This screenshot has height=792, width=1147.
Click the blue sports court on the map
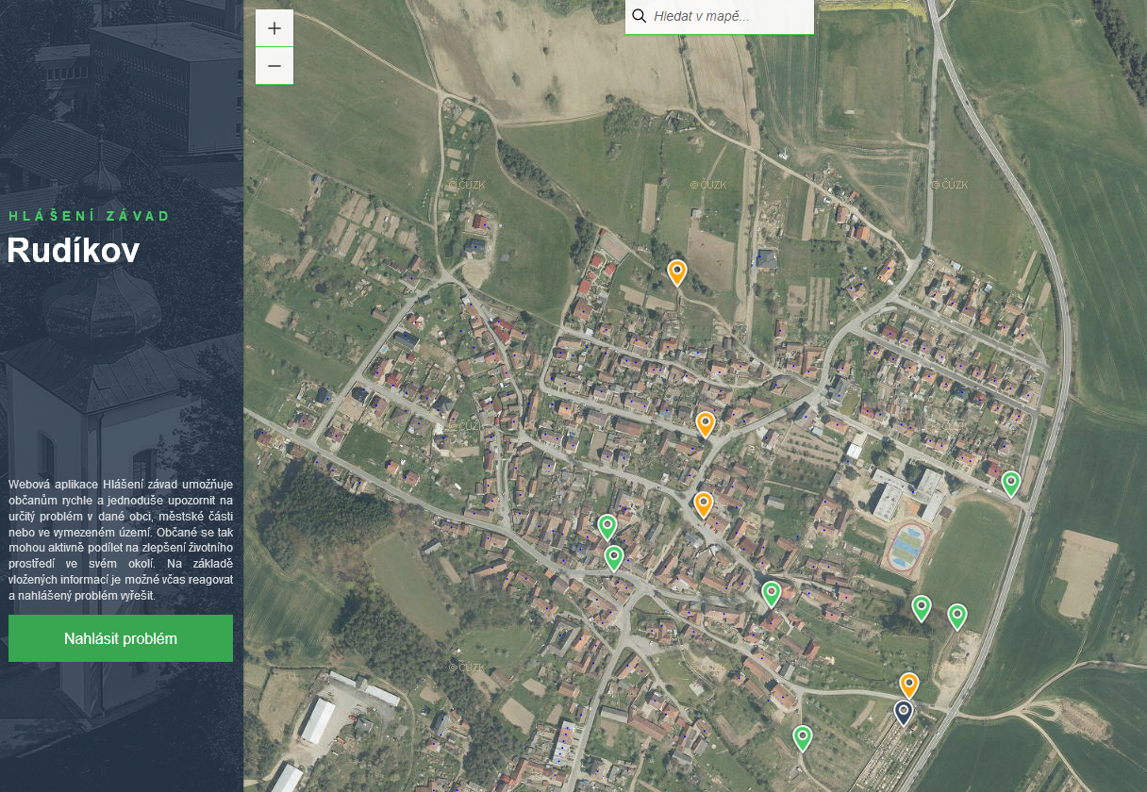tap(907, 547)
